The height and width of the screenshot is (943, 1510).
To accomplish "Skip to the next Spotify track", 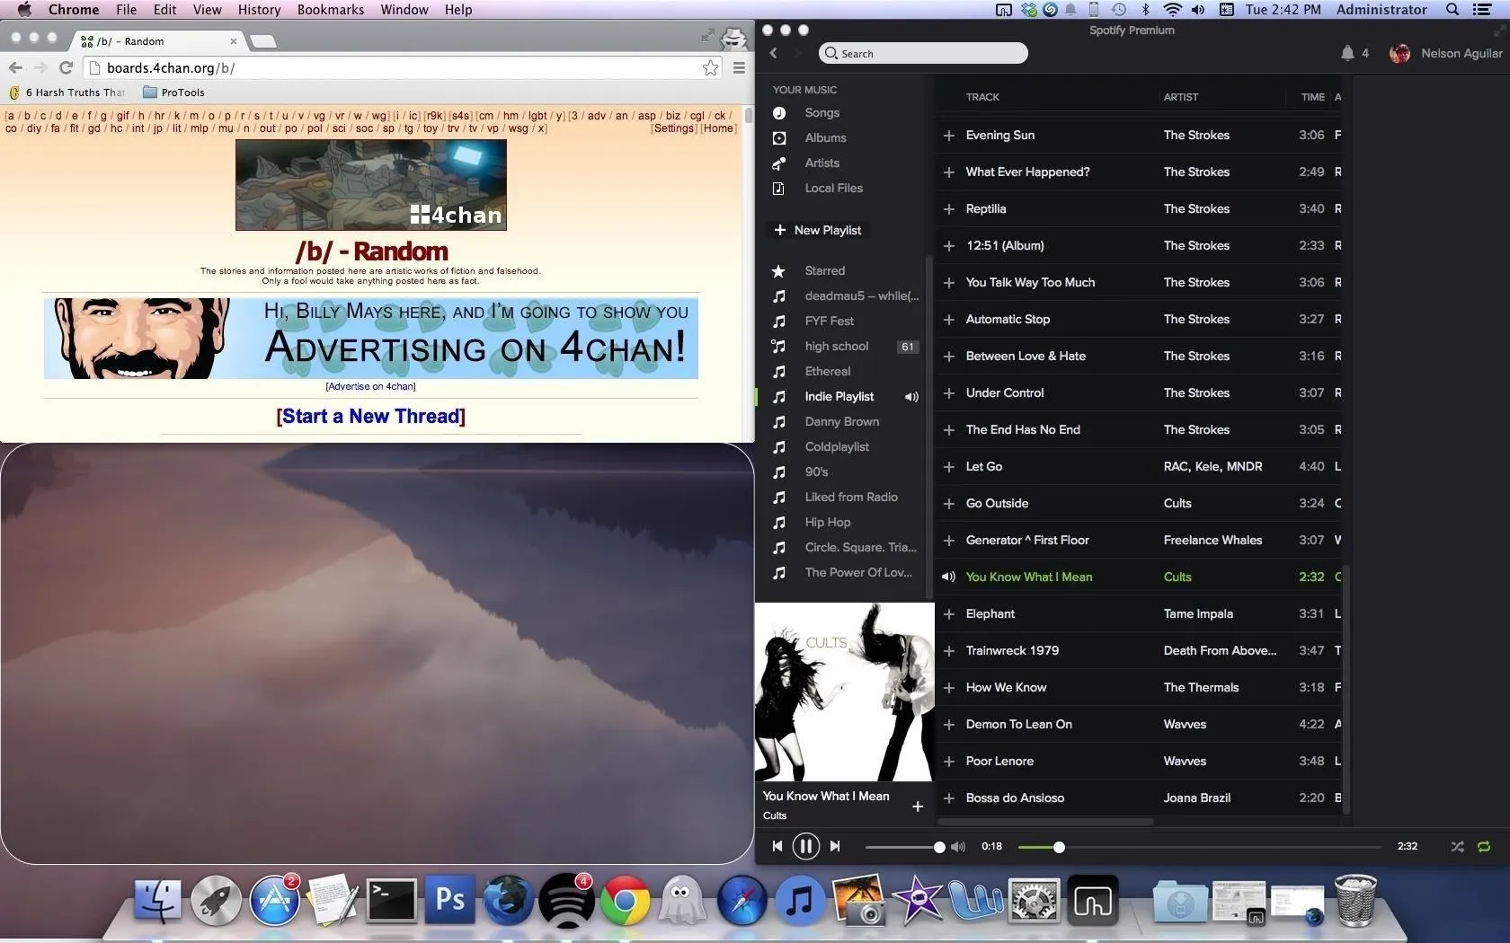I will 835,846.
